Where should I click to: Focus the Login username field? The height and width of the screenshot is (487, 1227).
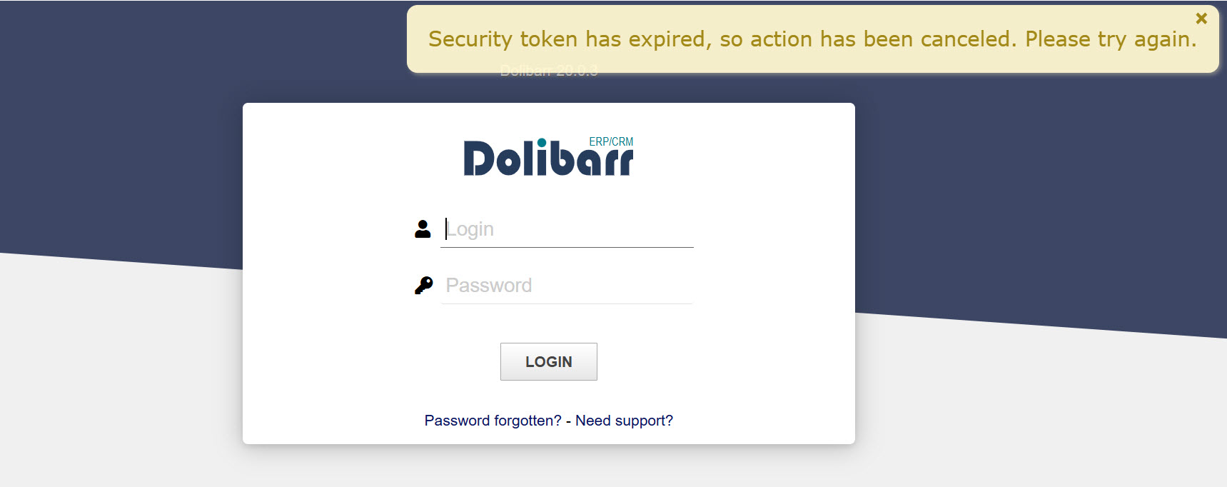tap(567, 229)
